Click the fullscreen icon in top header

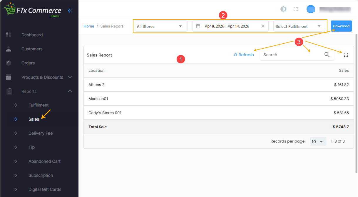point(296,9)
